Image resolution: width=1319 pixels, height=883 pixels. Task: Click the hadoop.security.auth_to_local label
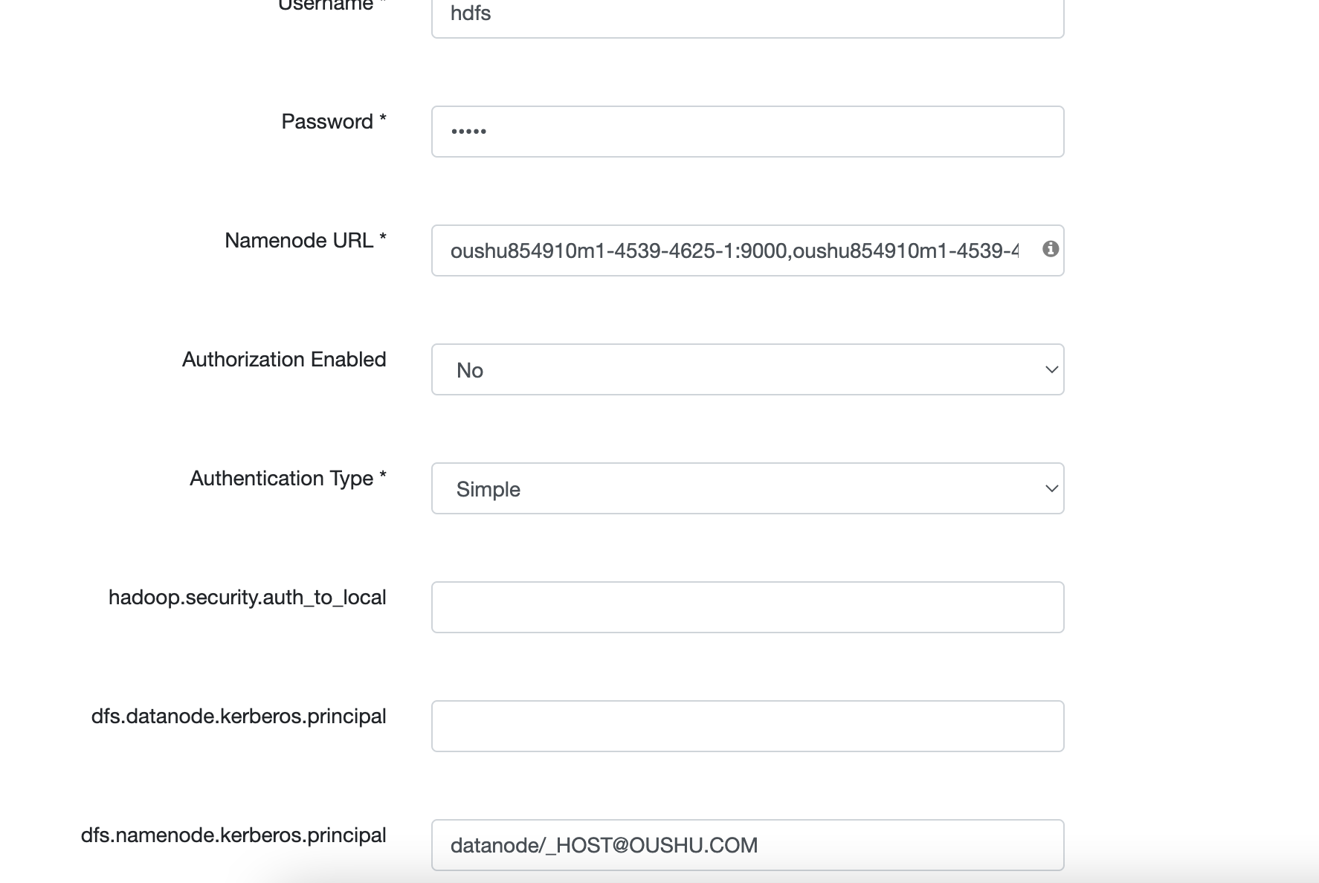247,598
